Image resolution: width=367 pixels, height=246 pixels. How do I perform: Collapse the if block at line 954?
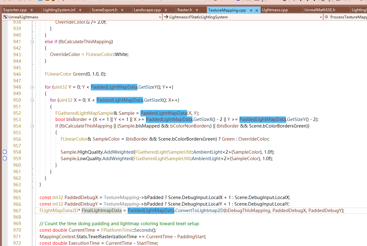pos(32,126)
